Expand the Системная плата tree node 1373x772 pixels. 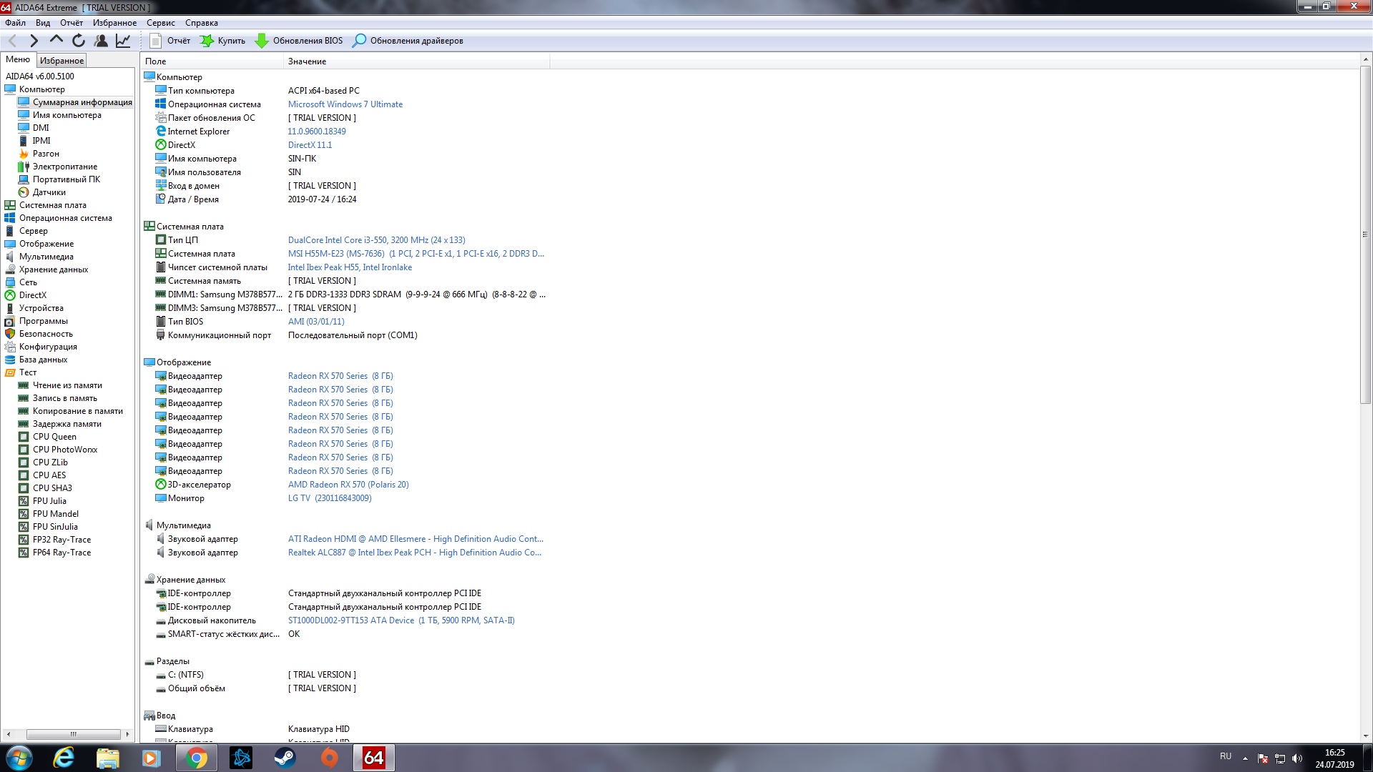52,205
